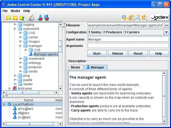Click the puzzle package icon
The width and height of the screenshot is (171, 128).
20,80
